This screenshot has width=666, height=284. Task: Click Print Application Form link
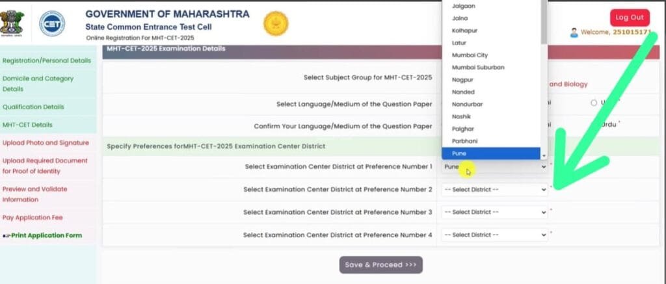46,235
